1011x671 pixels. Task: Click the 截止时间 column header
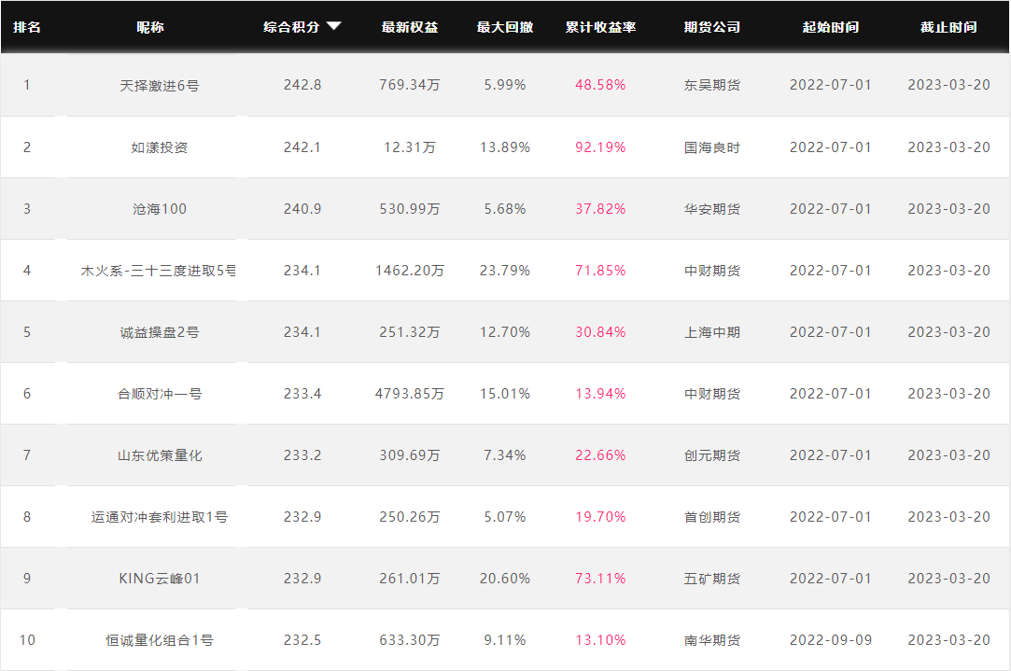click(x=948, y=27)
